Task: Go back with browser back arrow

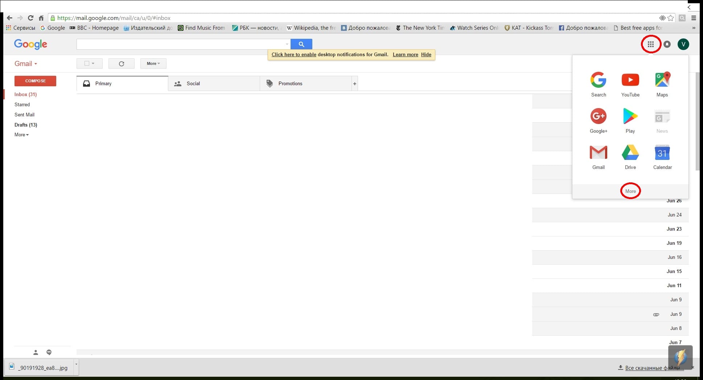Action: pos(10,18)
